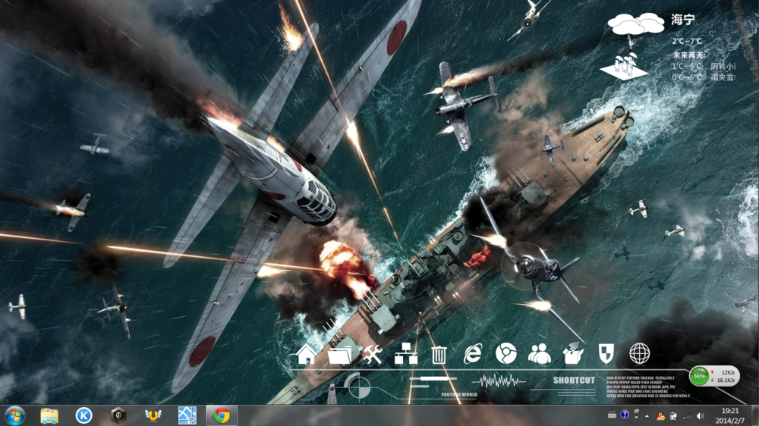Open the shield security dock icon
This screenshot has width=759, height=426.
click(606, 354)
